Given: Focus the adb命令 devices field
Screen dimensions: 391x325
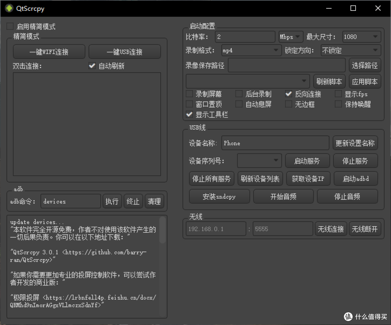Looking at the screenshot, I should coord(71,201).
